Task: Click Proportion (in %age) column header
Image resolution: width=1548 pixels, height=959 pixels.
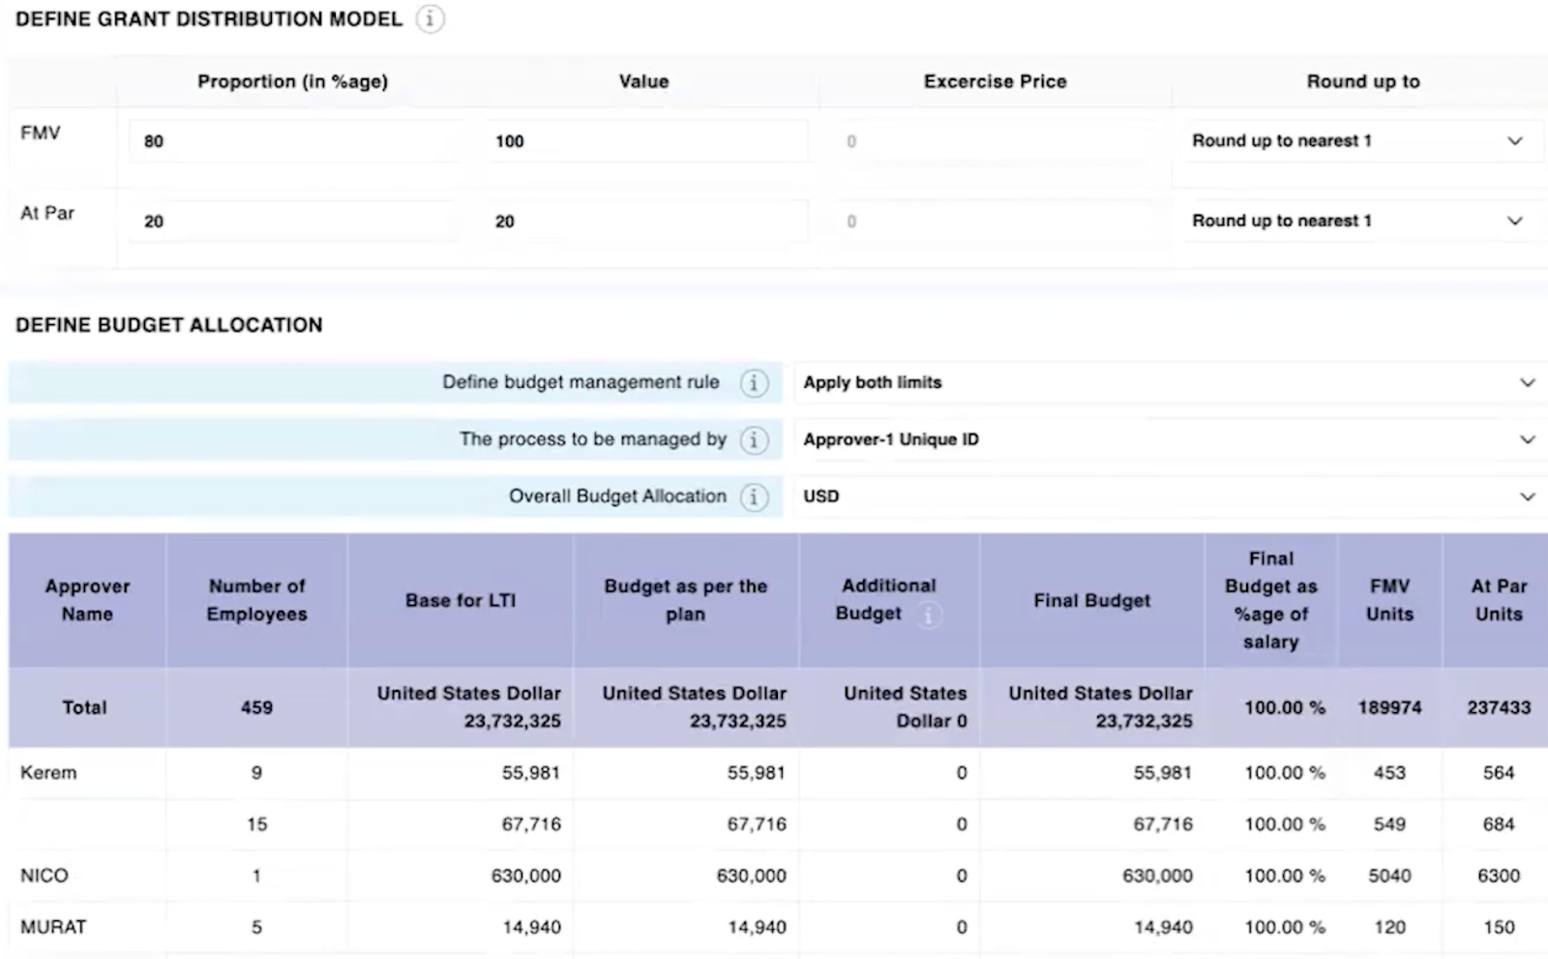Action: tap(293, 81)
